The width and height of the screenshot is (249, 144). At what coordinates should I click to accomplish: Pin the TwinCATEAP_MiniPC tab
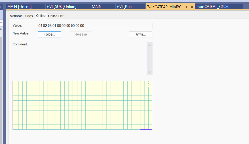click(186, 7)
